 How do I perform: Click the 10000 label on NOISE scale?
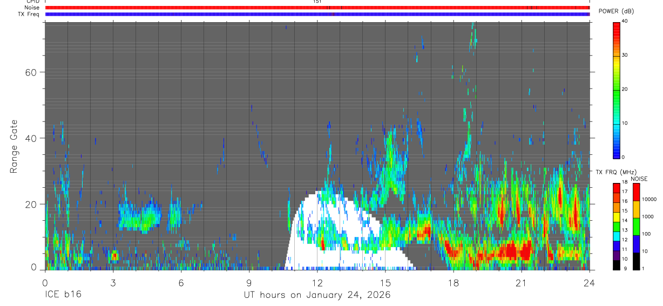(649, 200)
